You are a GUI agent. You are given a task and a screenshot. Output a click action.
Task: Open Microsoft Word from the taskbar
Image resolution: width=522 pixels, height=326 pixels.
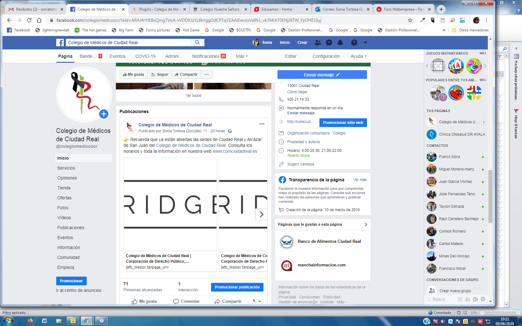(44, 321)
